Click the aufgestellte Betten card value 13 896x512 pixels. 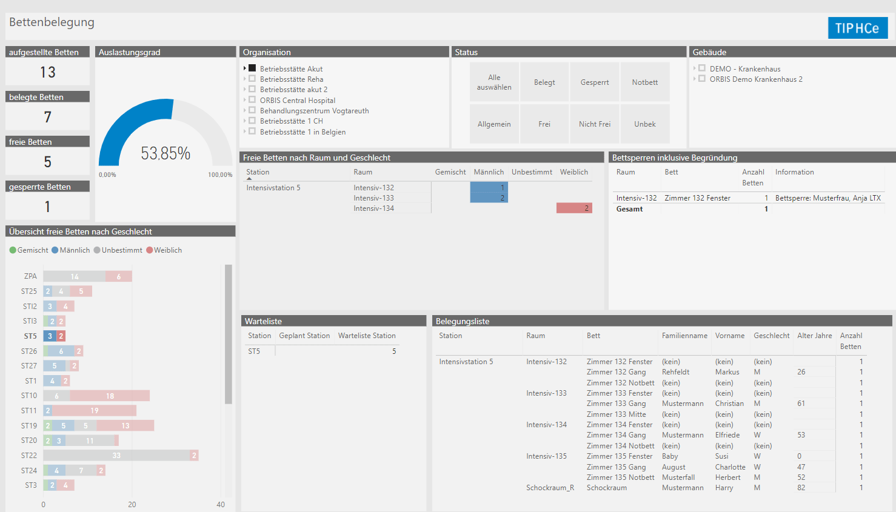(48, 72)
